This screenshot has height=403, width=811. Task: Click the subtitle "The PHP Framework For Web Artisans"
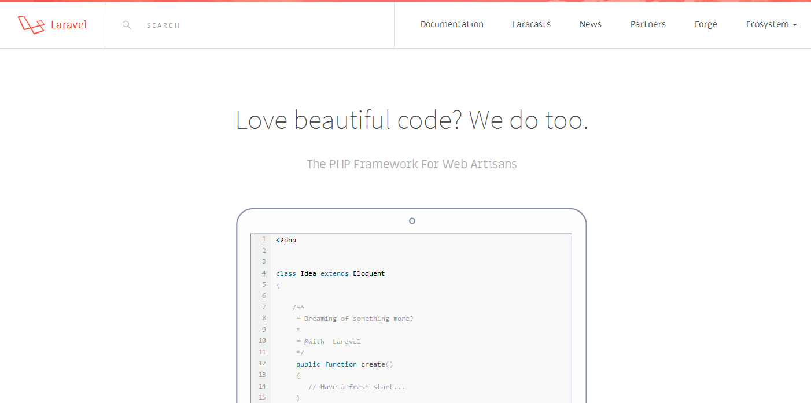[412, 164]
